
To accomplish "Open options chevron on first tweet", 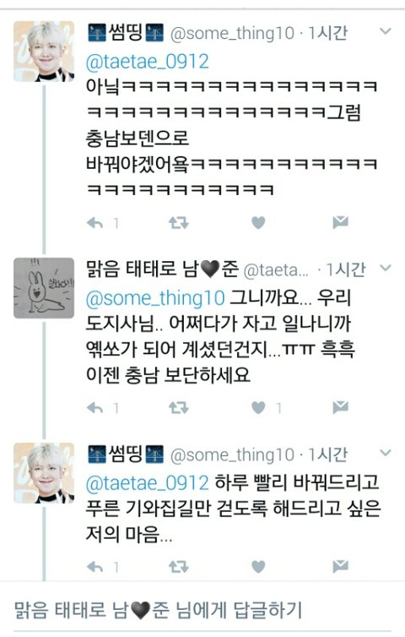I will (386, 31).
